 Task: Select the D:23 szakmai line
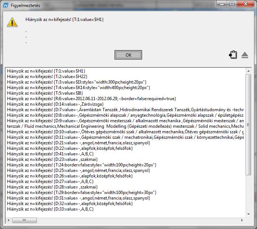point(52,159)
